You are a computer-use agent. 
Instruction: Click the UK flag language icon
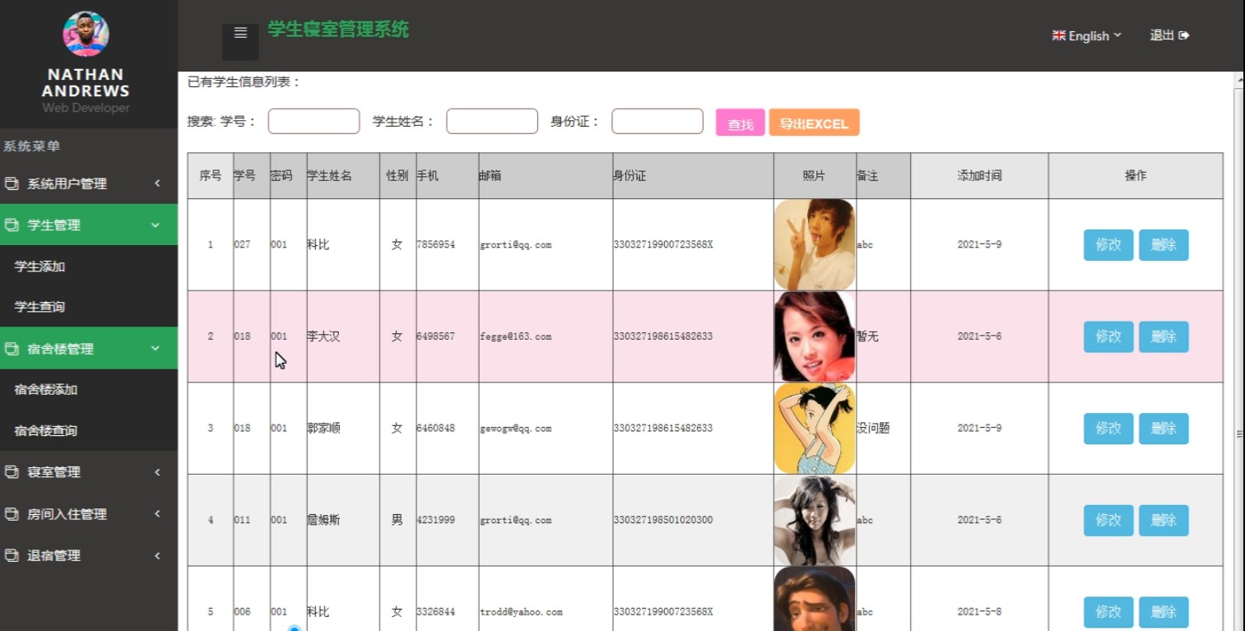click(1059, 35)
